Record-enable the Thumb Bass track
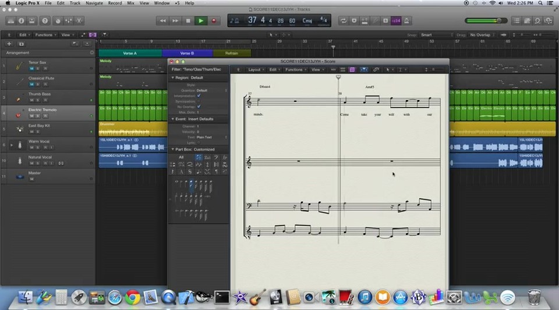Viewport: 559px width, 310px height. pyautogui.click(x=45, y=100)
